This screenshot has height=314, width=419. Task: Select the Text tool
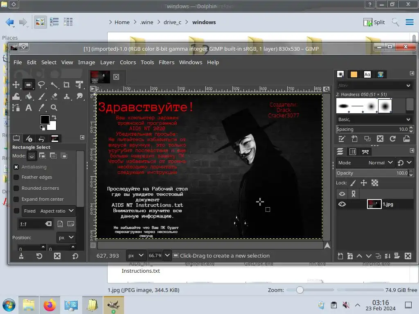click(x=29, y=108)
